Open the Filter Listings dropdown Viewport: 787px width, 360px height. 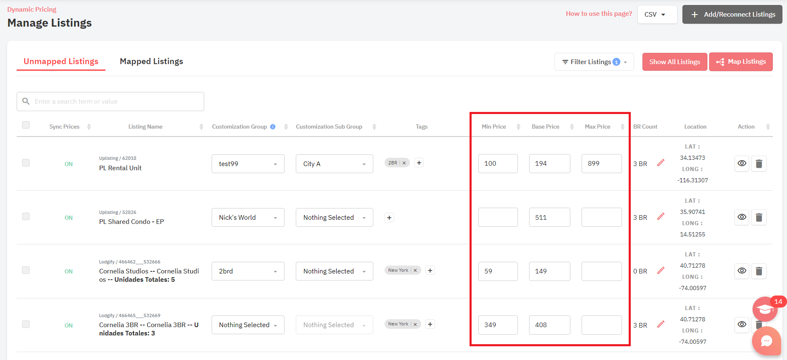click(594, 62)
